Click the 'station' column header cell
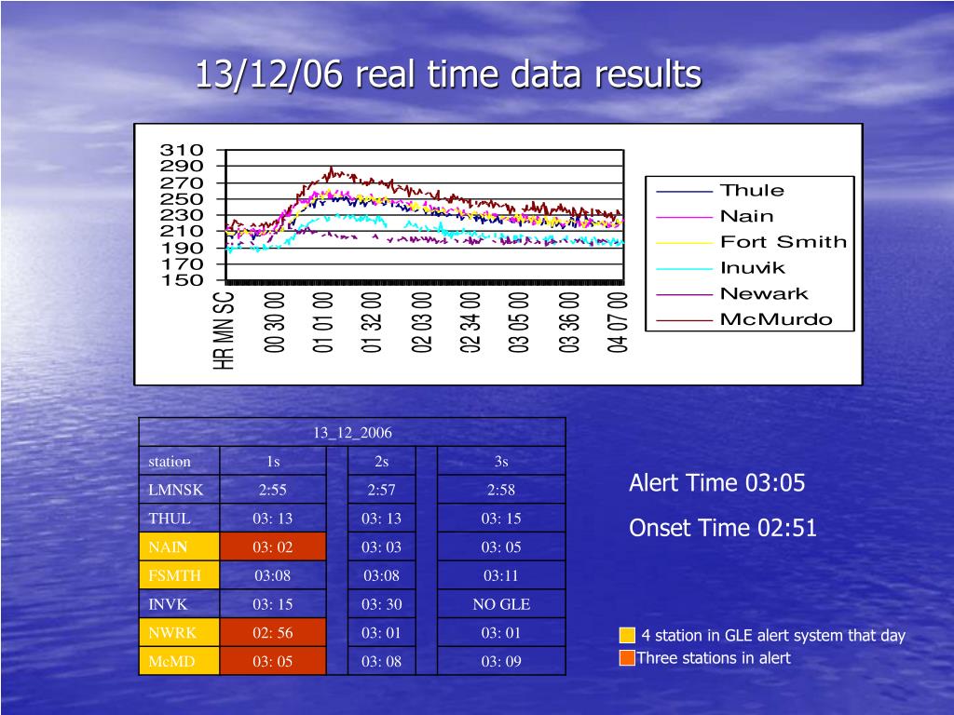Screen dimensions: 954x715 pos(180,462)
